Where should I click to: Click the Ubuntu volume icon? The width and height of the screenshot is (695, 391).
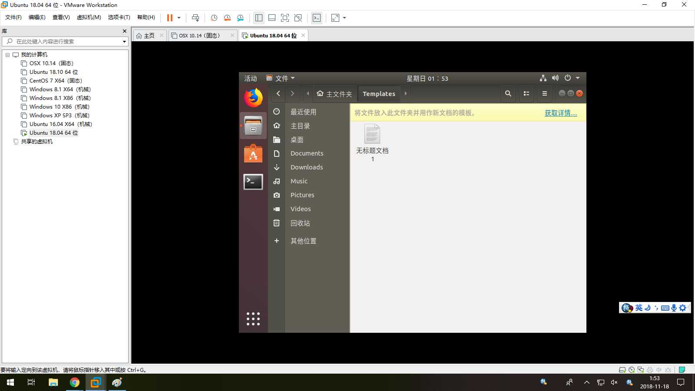tap(555, 78)
